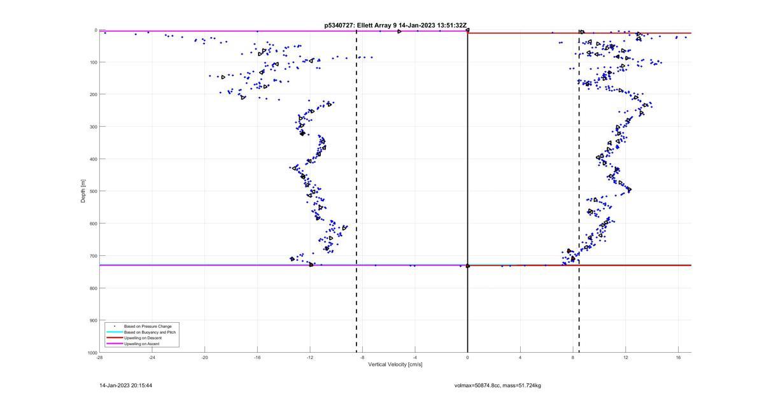764x396 pixels.
Task: Click the timestamp '14-Jan-2023 20:15:44' footer
Action: (125, 386)
